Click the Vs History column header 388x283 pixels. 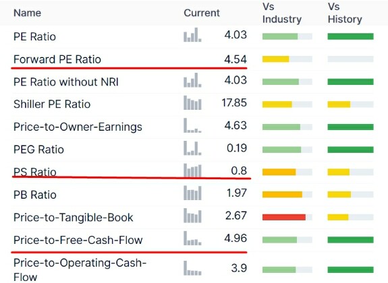coord(345,13)
